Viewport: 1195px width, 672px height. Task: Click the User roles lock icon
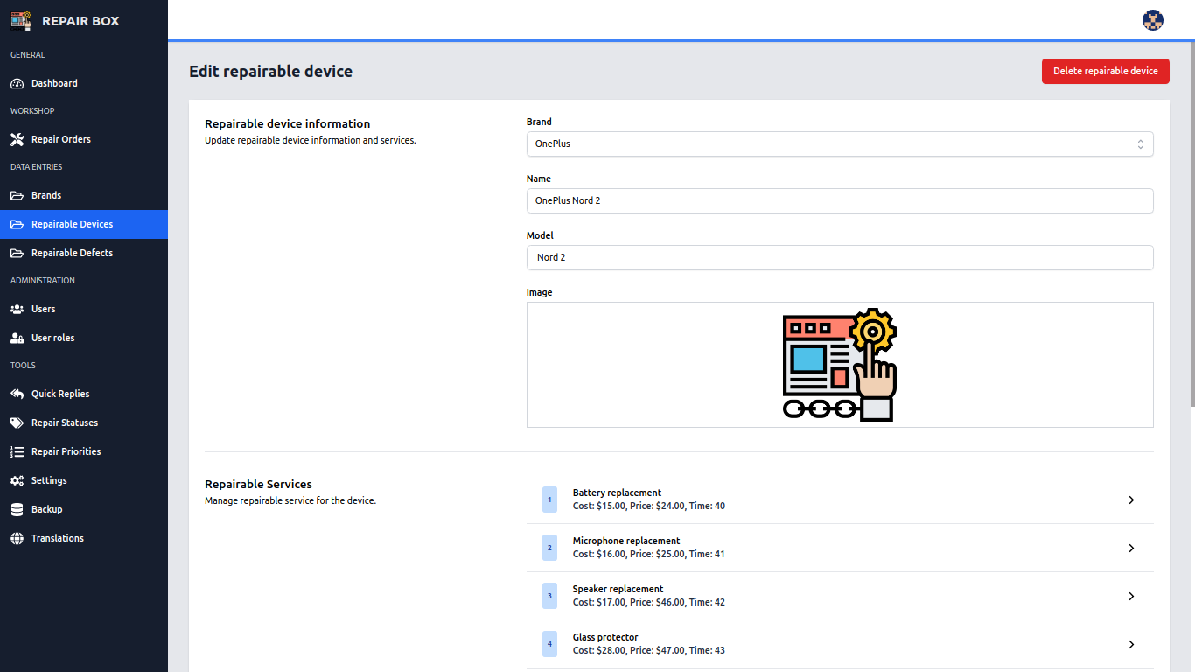(17, 339)
